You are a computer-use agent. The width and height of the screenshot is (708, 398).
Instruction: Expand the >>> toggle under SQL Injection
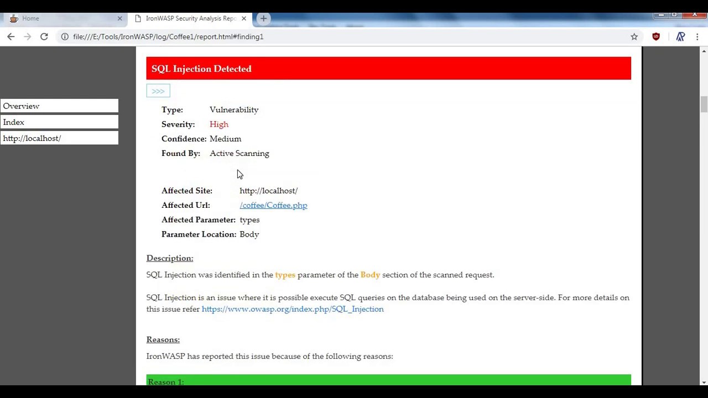tap(158, 91)
